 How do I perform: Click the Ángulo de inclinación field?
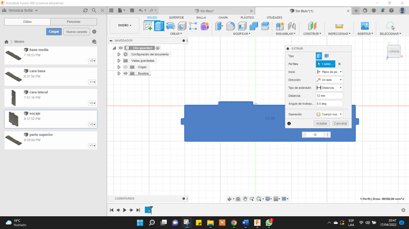point(329,104)
